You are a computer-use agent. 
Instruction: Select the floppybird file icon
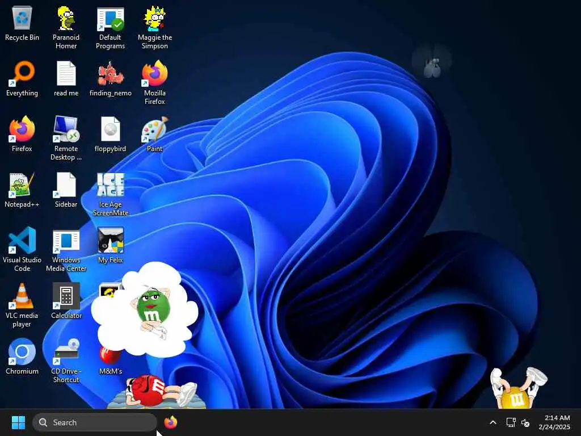pyautogui.click(x=111, y=134)
